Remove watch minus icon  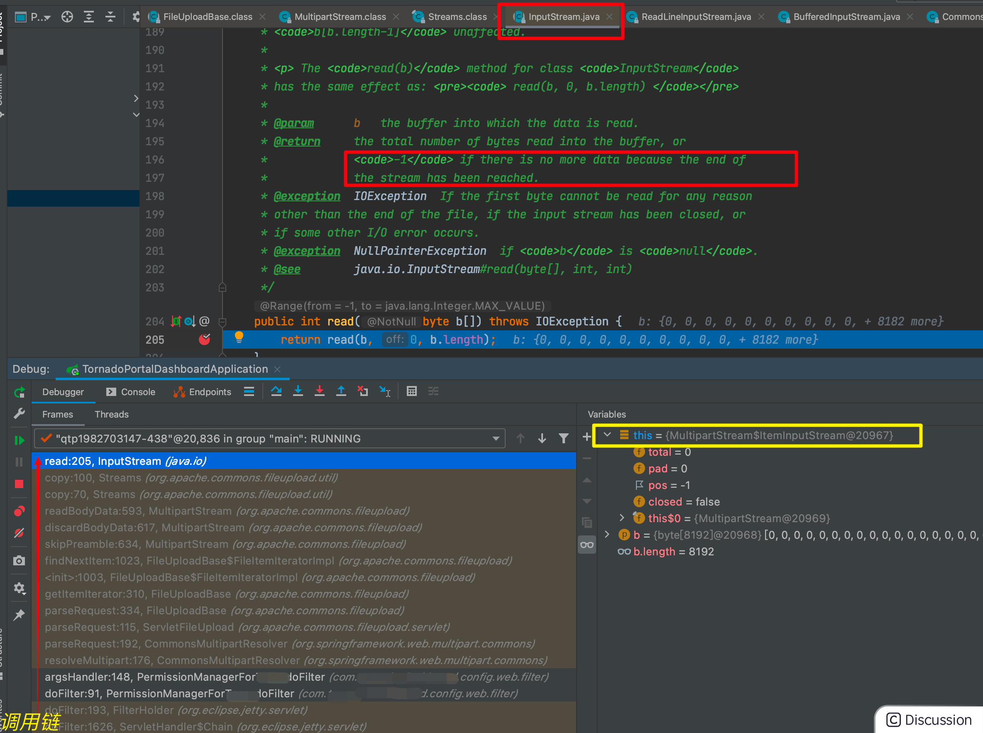587,458
